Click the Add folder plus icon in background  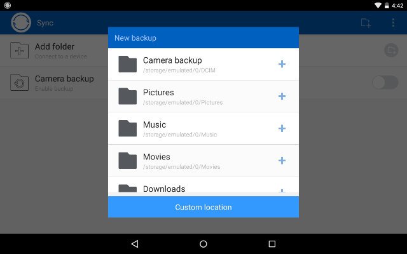coord(20,50)
